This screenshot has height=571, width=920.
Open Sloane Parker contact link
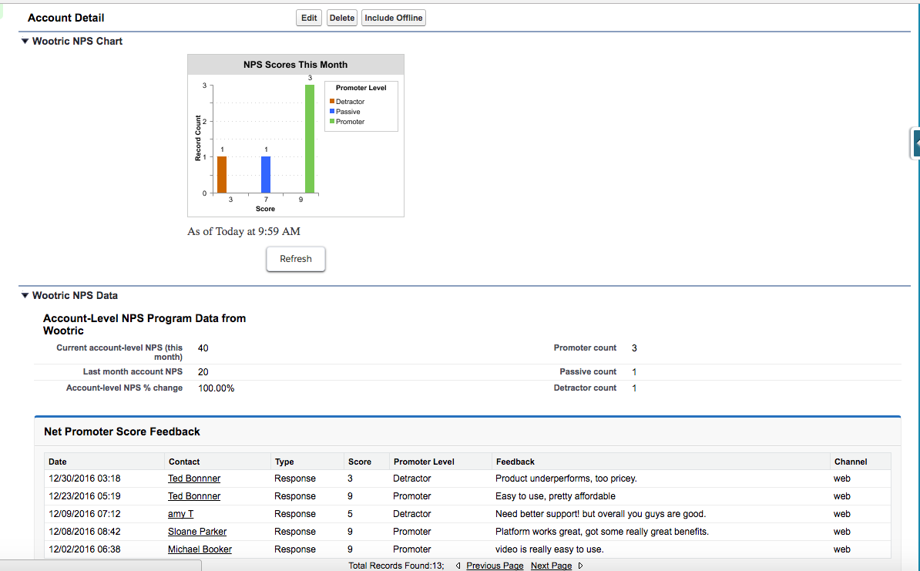(197, 532)
